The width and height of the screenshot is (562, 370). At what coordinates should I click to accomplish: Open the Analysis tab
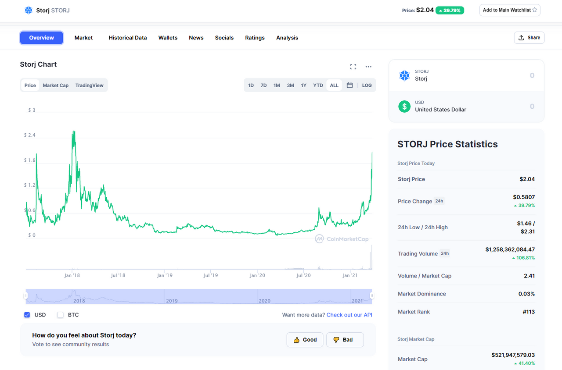pyautogui.click(x=287, y=38)
